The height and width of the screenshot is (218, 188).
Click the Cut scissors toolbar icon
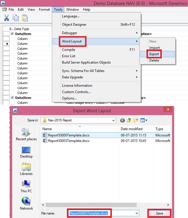(x=6, y=18)
